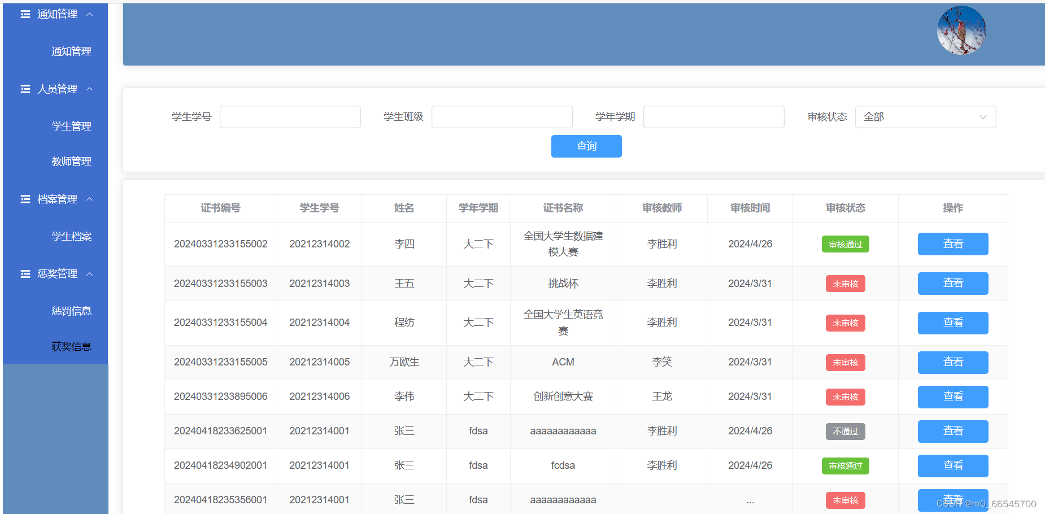The width and height of the screenshot is (1045, 514).
Task: Click the 不通过 status tag
Action: [846, 432]
